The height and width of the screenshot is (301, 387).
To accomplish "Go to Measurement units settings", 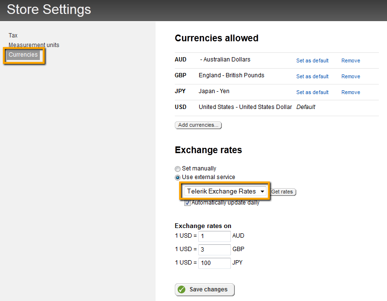I will (x=34, y=45).
